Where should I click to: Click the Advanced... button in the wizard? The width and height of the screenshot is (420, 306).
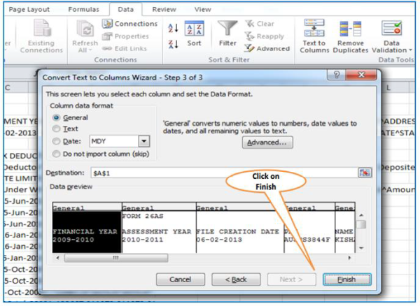pyautogui.click(x=267, y=142)
